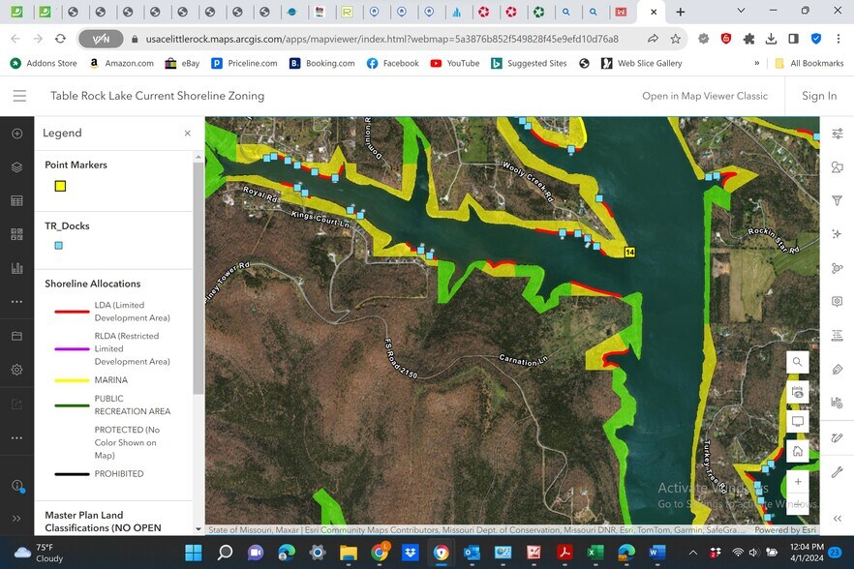
Task: Open the Basemap gallery icon in left sidebar
Action: click(x=16, y=234)
